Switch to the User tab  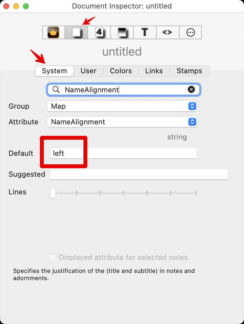88,71
